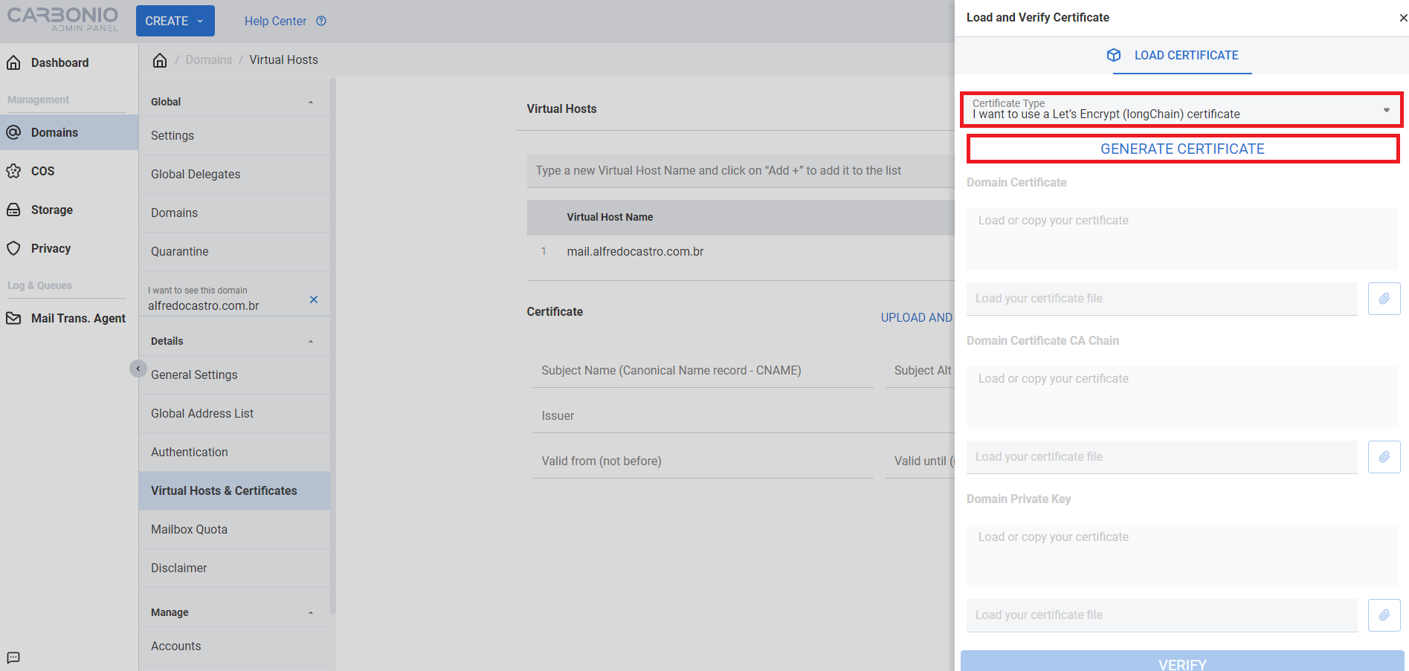Image resolution: width=1409 pixels, height=671 pixels.
Task: Click GENERATE CERTIFICATE button
Action: pyautogui.click(x=1182, y=149)
